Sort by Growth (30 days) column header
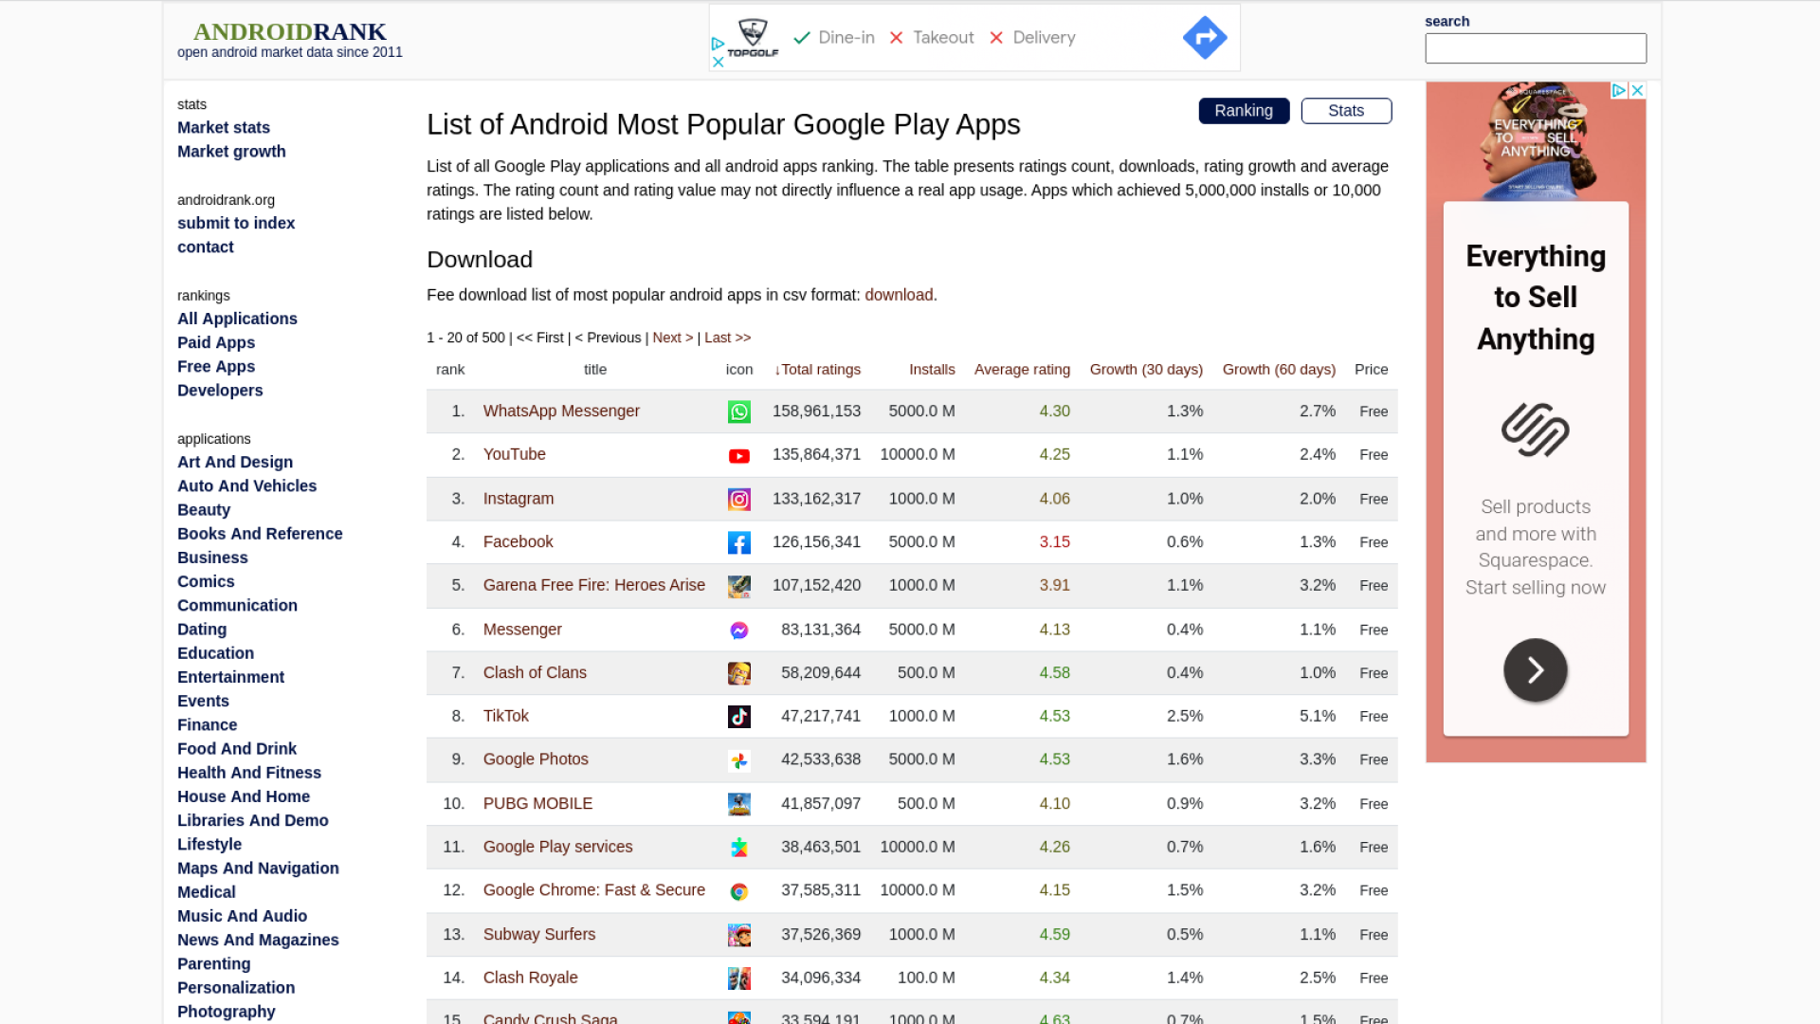Viewport: 1820px width, 1024px height. point(1146,370)
